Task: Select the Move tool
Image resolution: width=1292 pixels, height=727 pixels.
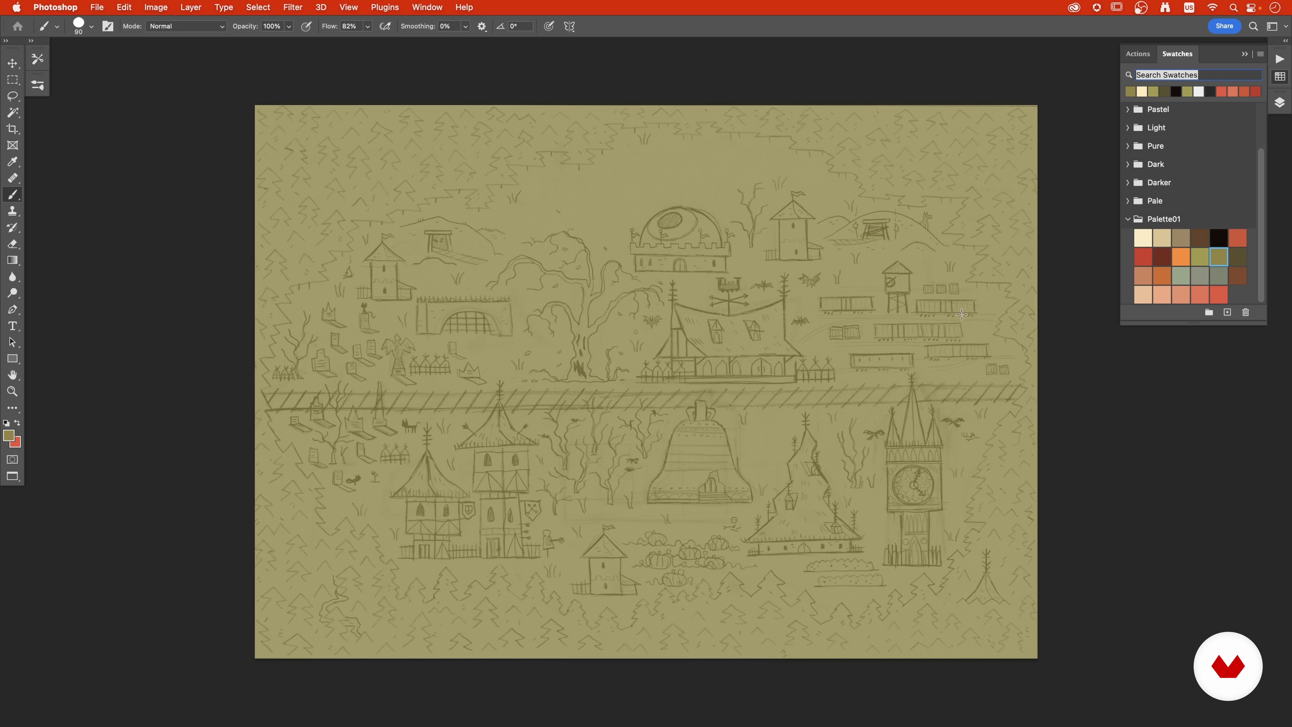Action: 12,63
